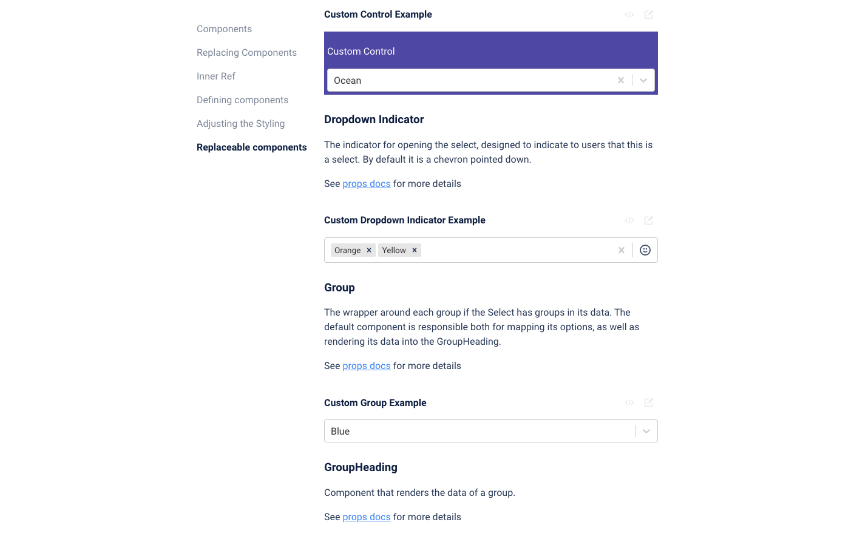
Task: Jump to the Inner Ref section
Action: (215, 76)
